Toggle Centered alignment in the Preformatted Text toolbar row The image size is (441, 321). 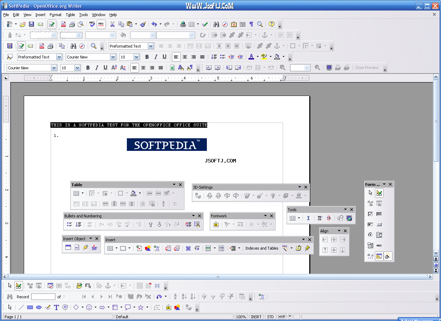click(x=185, y=57)
